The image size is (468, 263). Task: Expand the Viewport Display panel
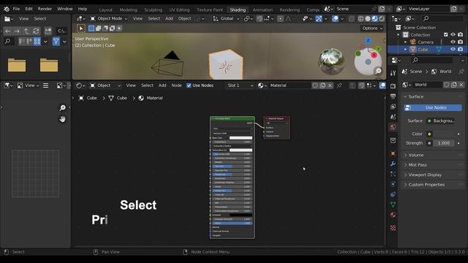[433, 175]
